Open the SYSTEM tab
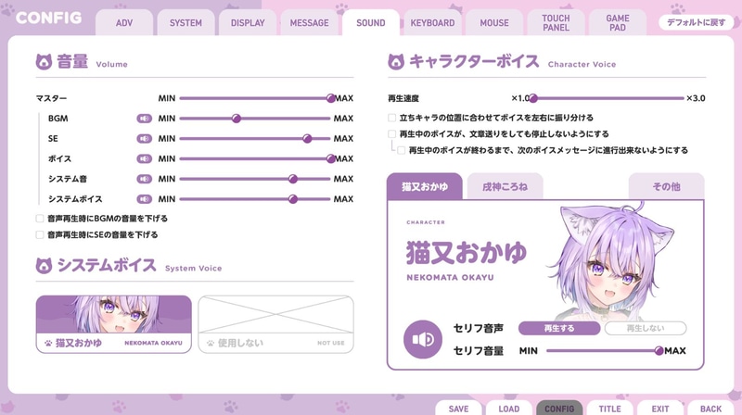 pos(186,22)
